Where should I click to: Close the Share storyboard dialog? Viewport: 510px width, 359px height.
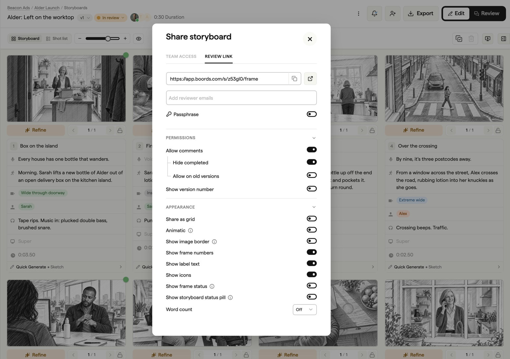tap(310, 39)
